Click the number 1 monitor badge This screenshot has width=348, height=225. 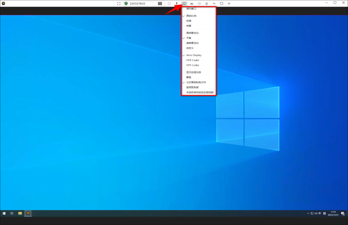[x=160, y=4]
